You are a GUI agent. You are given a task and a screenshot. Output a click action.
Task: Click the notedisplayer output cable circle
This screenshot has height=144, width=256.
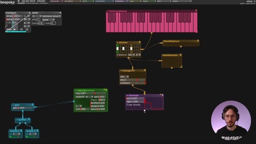click(172, 68)
